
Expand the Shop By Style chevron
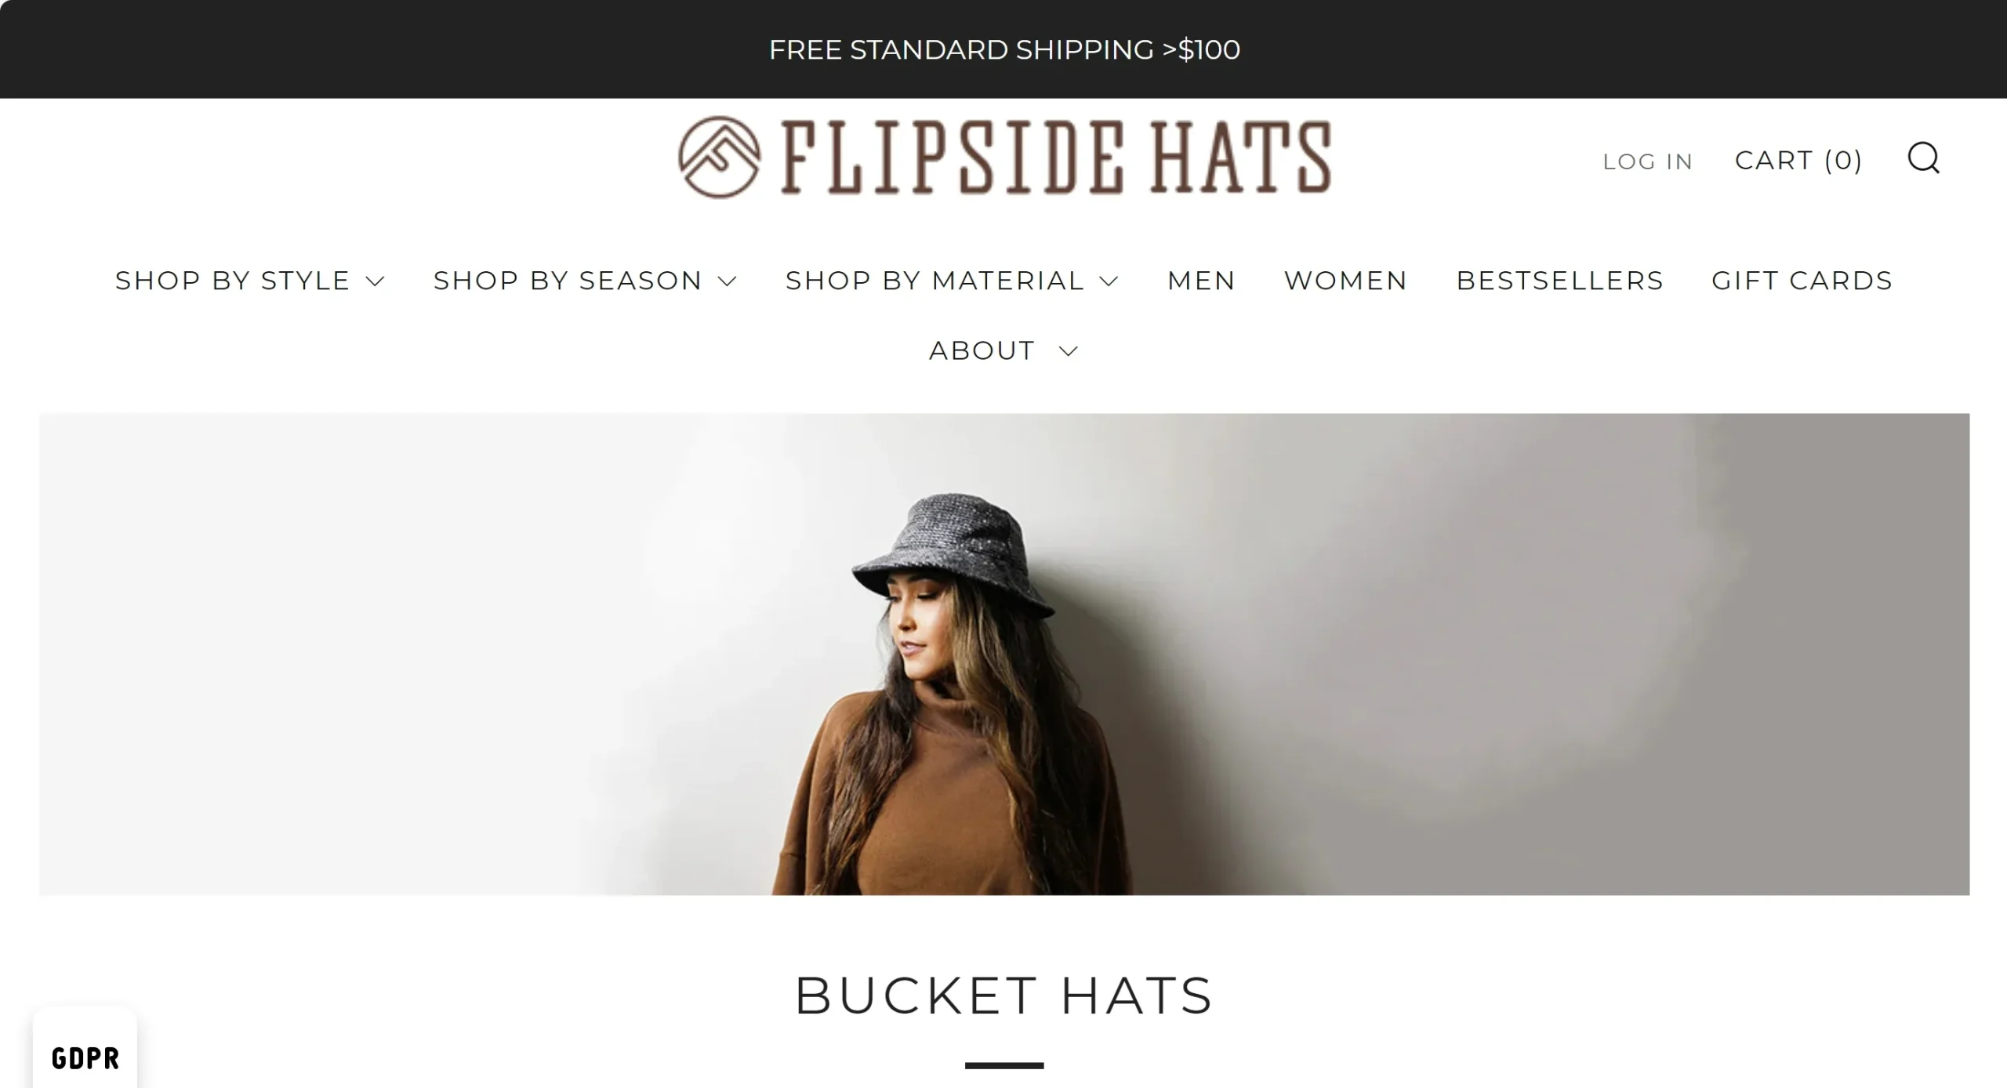(x=376, y=281)
